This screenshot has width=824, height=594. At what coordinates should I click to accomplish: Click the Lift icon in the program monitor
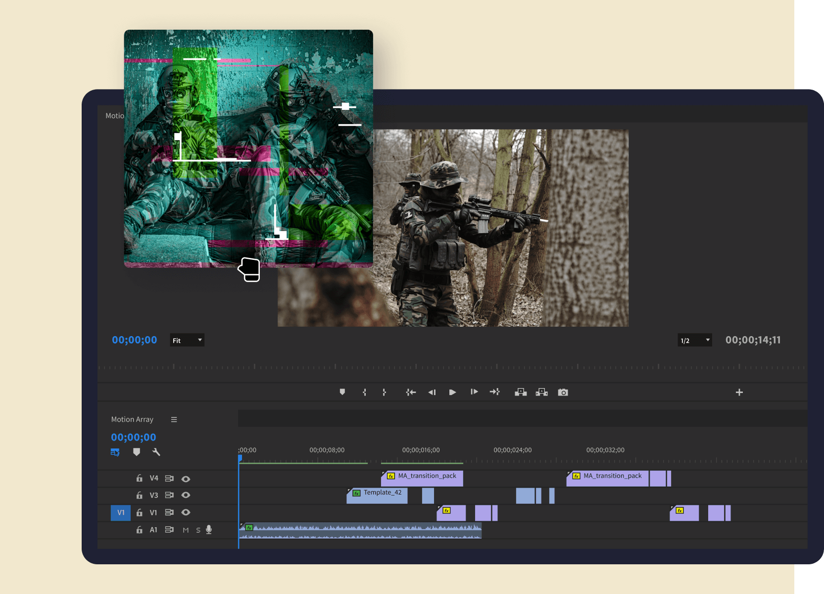pos(521,392)
